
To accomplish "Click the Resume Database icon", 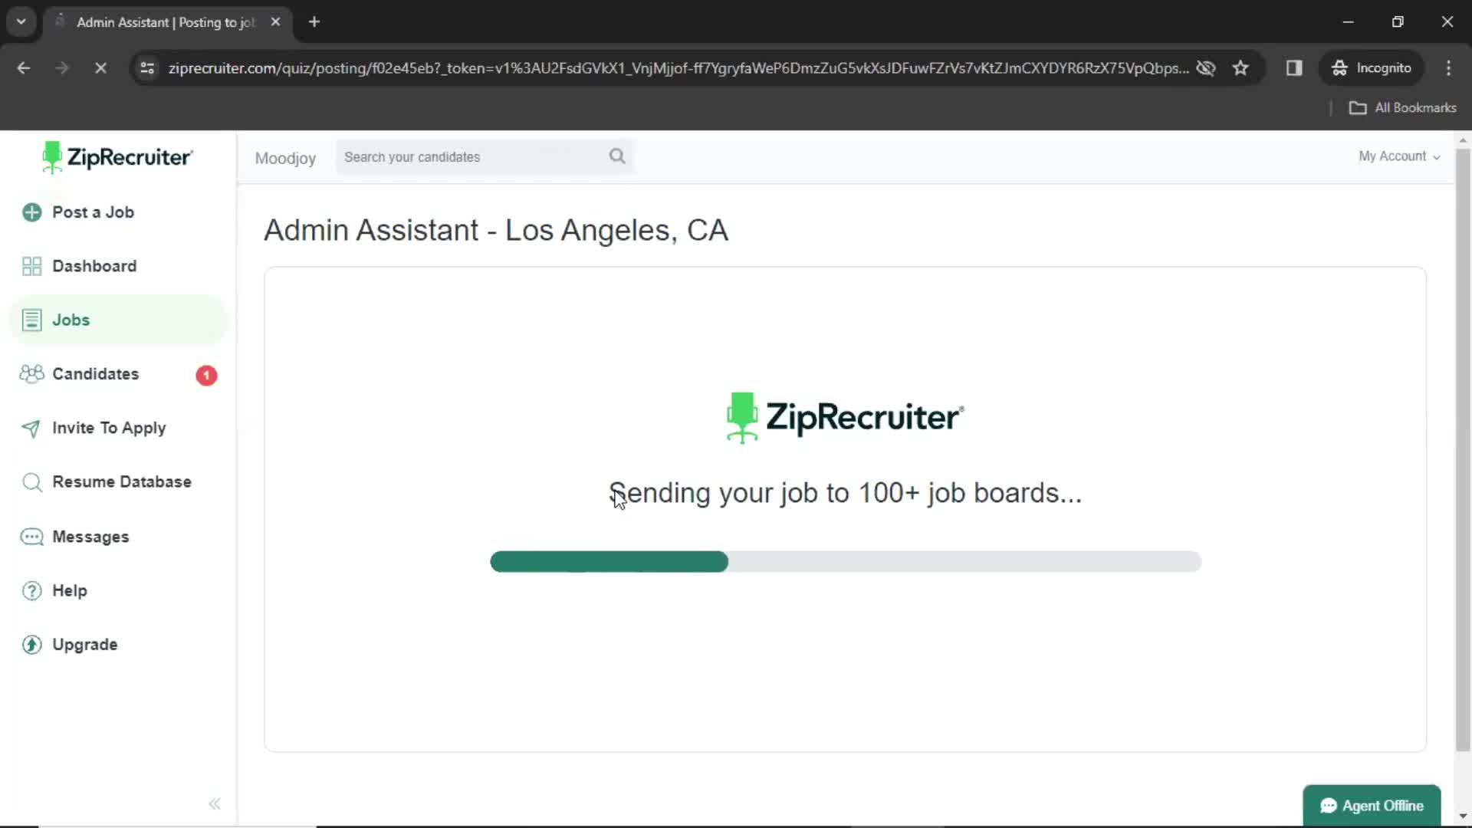I will click(31, 481).
